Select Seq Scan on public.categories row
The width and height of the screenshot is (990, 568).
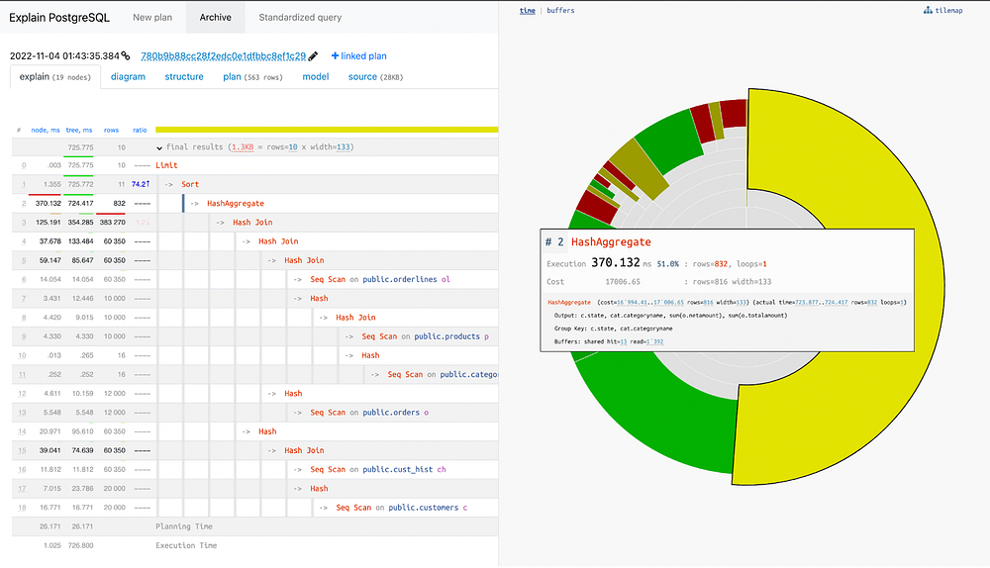coord(443,374)
